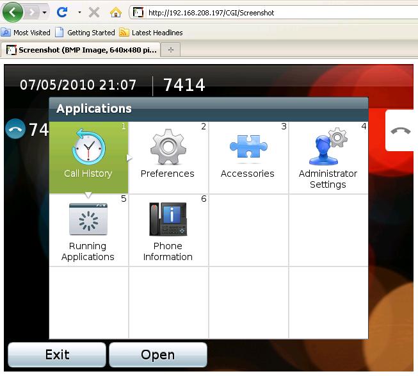Select the Preferences gear icon
The image size is (418, 376).
(168, 147)
